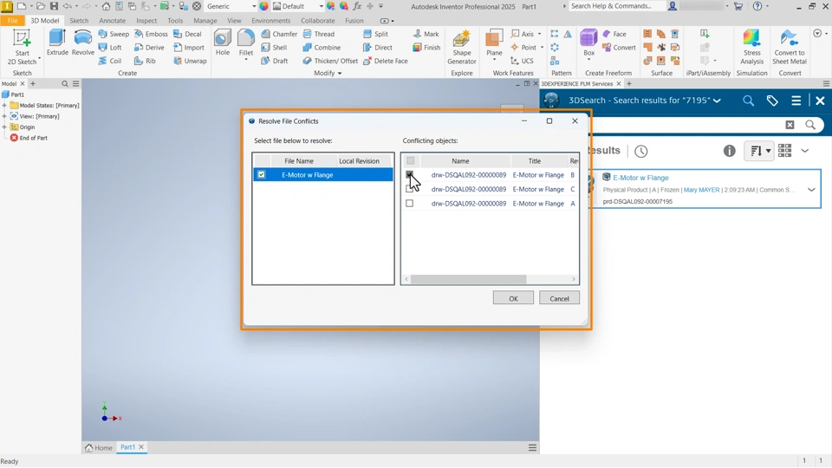The height and width of the screenshot is (468, 832).
Task: Launch Stress Analysis
Action: coord(752,47)
